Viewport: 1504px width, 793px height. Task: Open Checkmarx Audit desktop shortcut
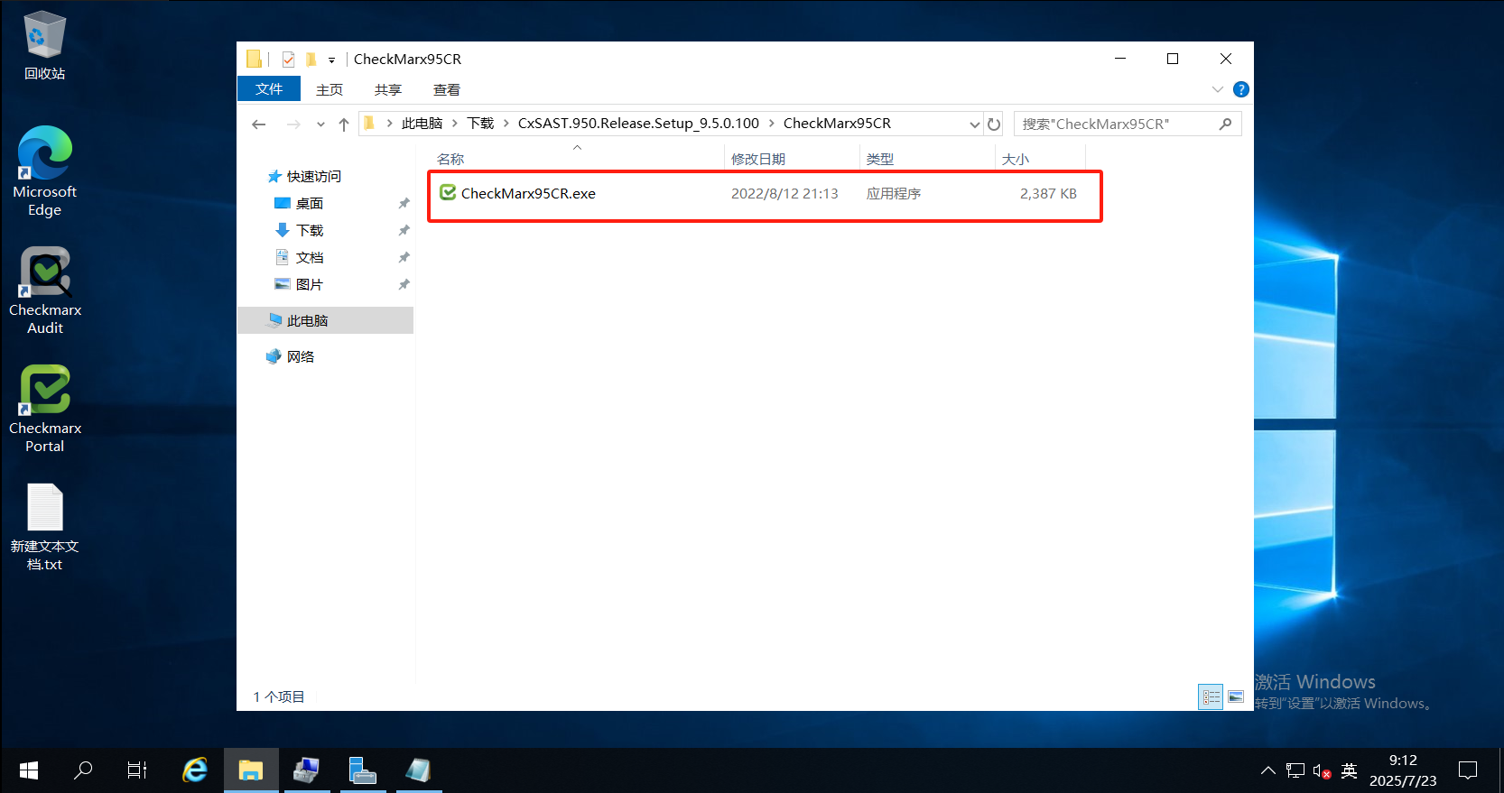click(44, 290)
